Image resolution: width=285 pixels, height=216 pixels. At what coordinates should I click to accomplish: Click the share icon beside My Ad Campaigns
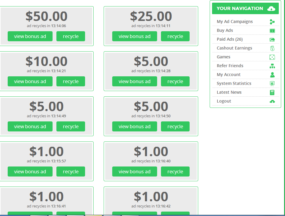pos(272,22)
